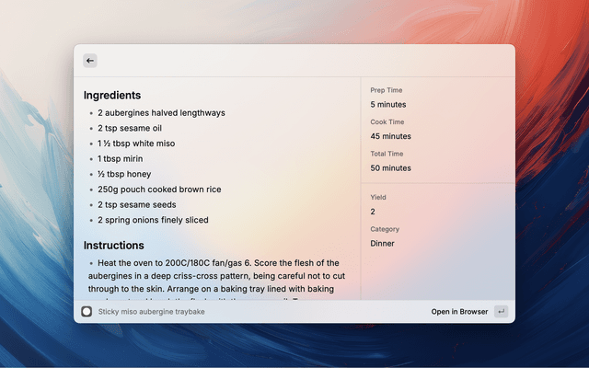Image resolution: width=589 pixels, height=368 pixels.
Task: Click the recipe extension icon in bottom bar
Action: [87, 312]
